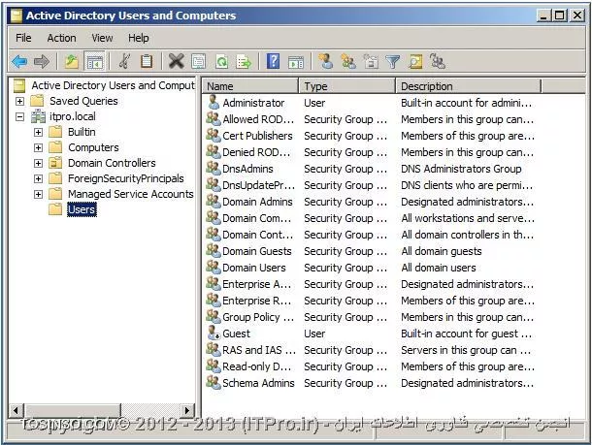This screenshot has width=592, height=445.
Task: Select the DnsUpdatePr... group name
Action: coord(258,185)
